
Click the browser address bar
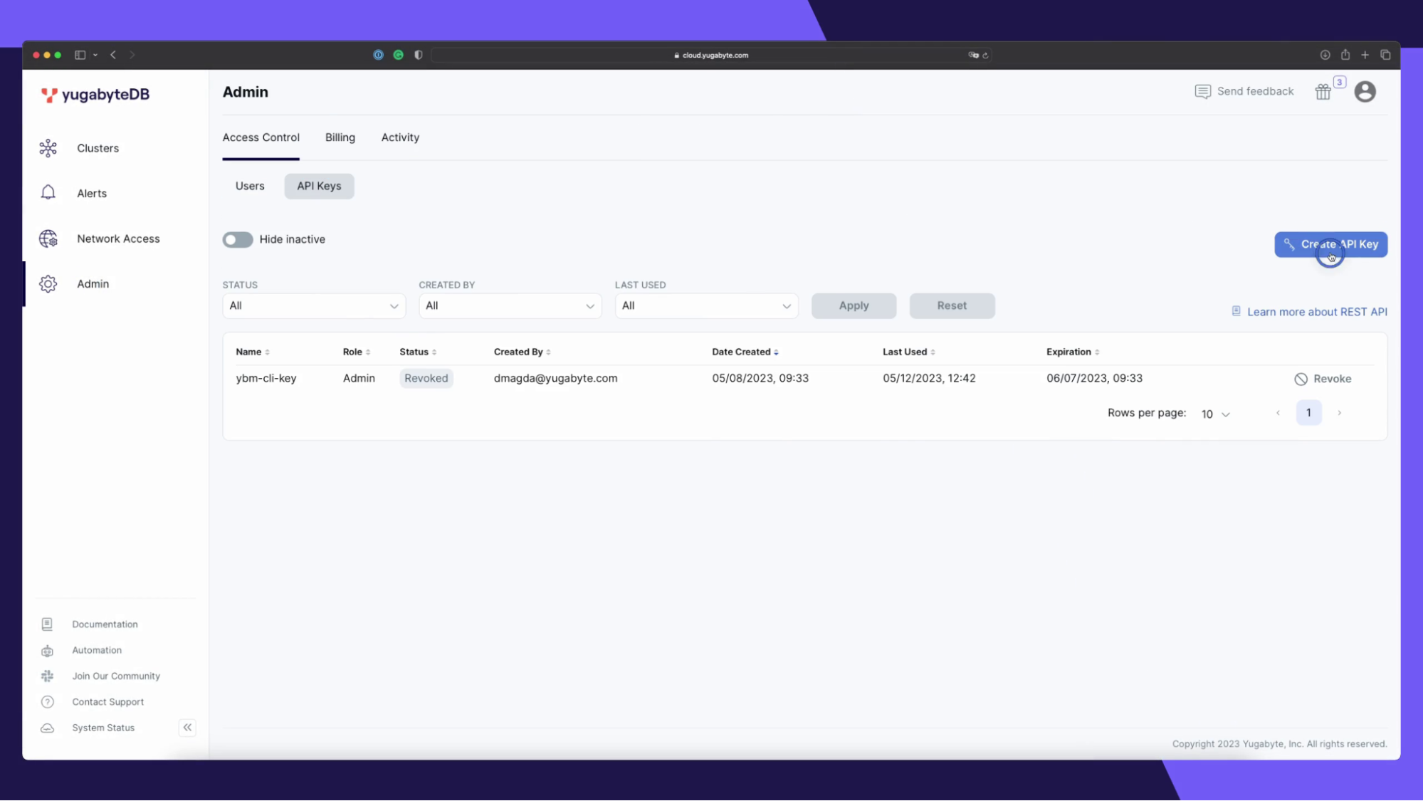[710, 55]
